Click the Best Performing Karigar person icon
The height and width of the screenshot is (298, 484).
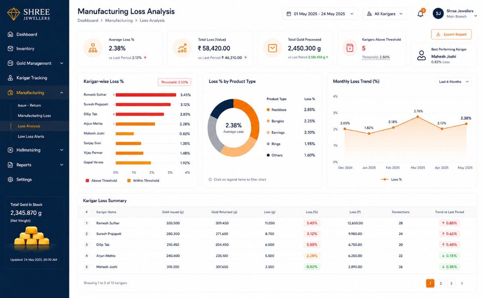coord(421,56)
